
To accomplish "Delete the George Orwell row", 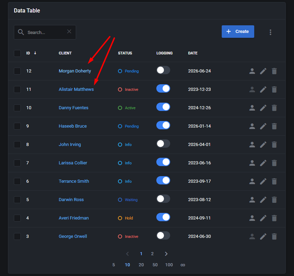I will pyautogui.click(x=274, y=236).
